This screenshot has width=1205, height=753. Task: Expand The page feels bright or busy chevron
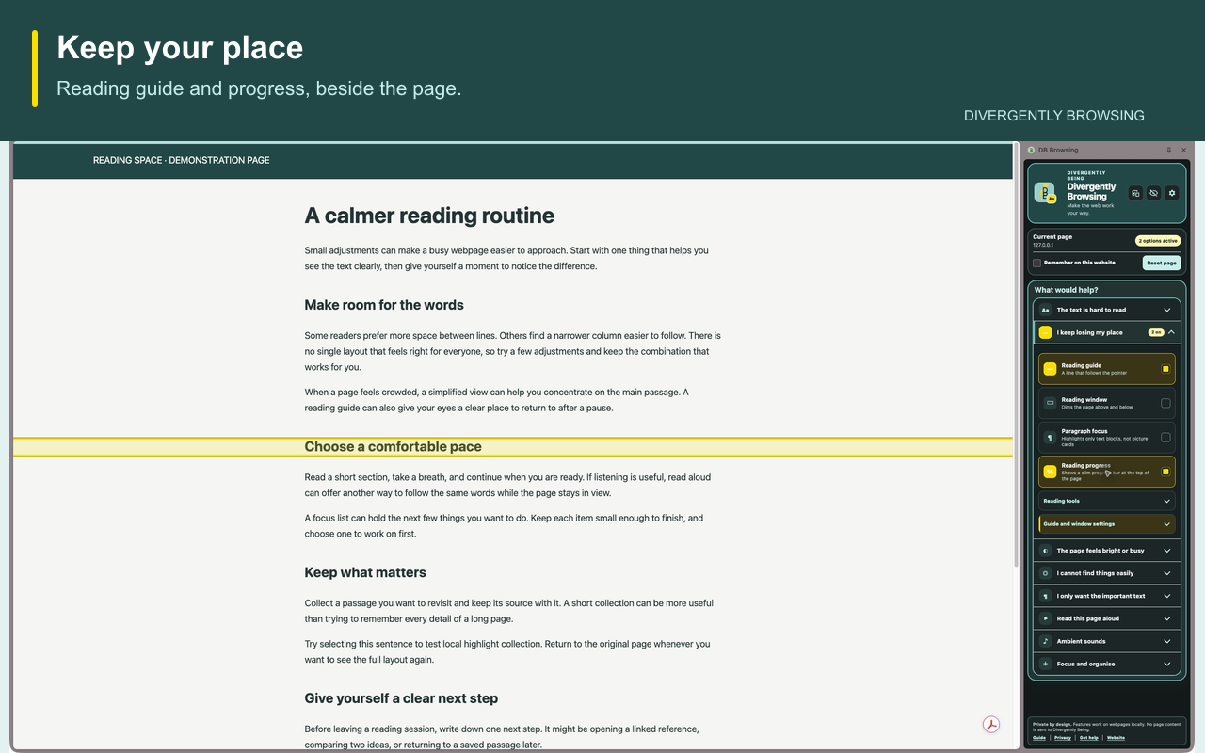click(x=1167, y=551)
